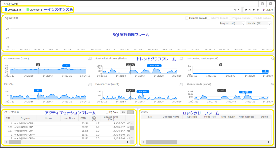Image resolution: width=276 pixels, height=148 pixels.
Task: Click active sessions vertical scrollbar thumb
Action: 132,128
